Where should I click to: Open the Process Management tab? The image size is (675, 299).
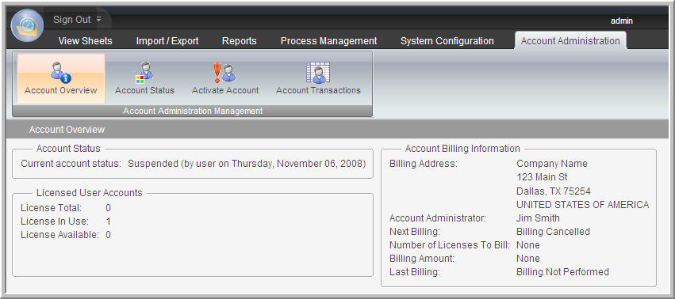click(x=329, y=41)
